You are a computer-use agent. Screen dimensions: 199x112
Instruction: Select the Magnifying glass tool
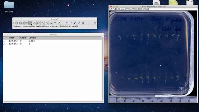click(x=51, y=23)
